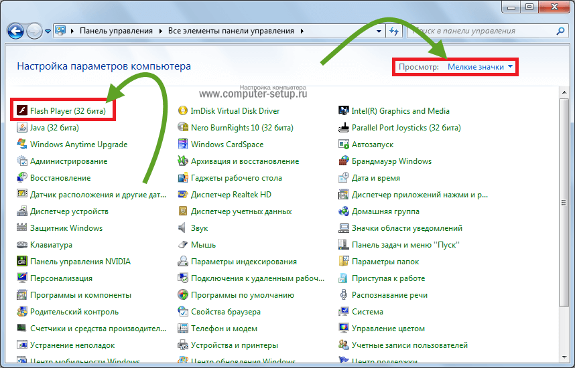Open the recent pages dropdown near Back

48,31
